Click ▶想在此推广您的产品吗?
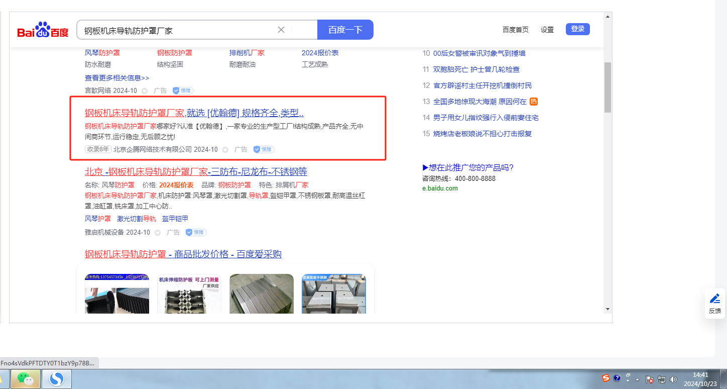Image resolution: width=727 pixels, height=389 pixels. [468, 168]
